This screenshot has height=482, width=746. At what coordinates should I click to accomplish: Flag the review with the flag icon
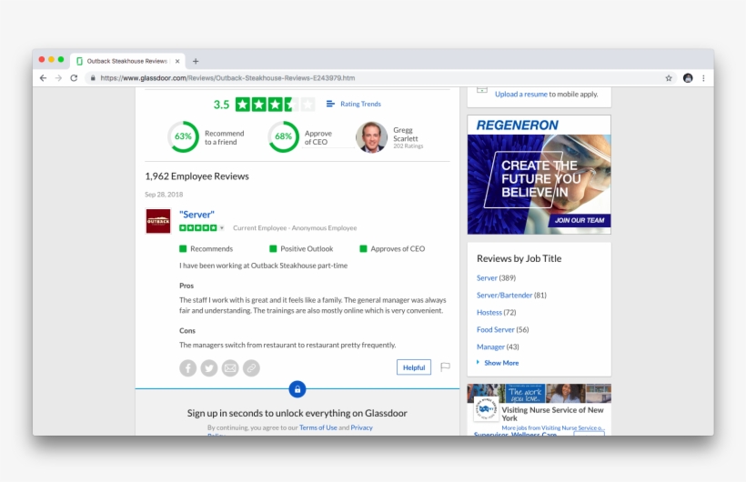click(445, 367)
